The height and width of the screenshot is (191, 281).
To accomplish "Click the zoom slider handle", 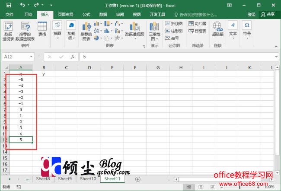I will coord(239,187).
